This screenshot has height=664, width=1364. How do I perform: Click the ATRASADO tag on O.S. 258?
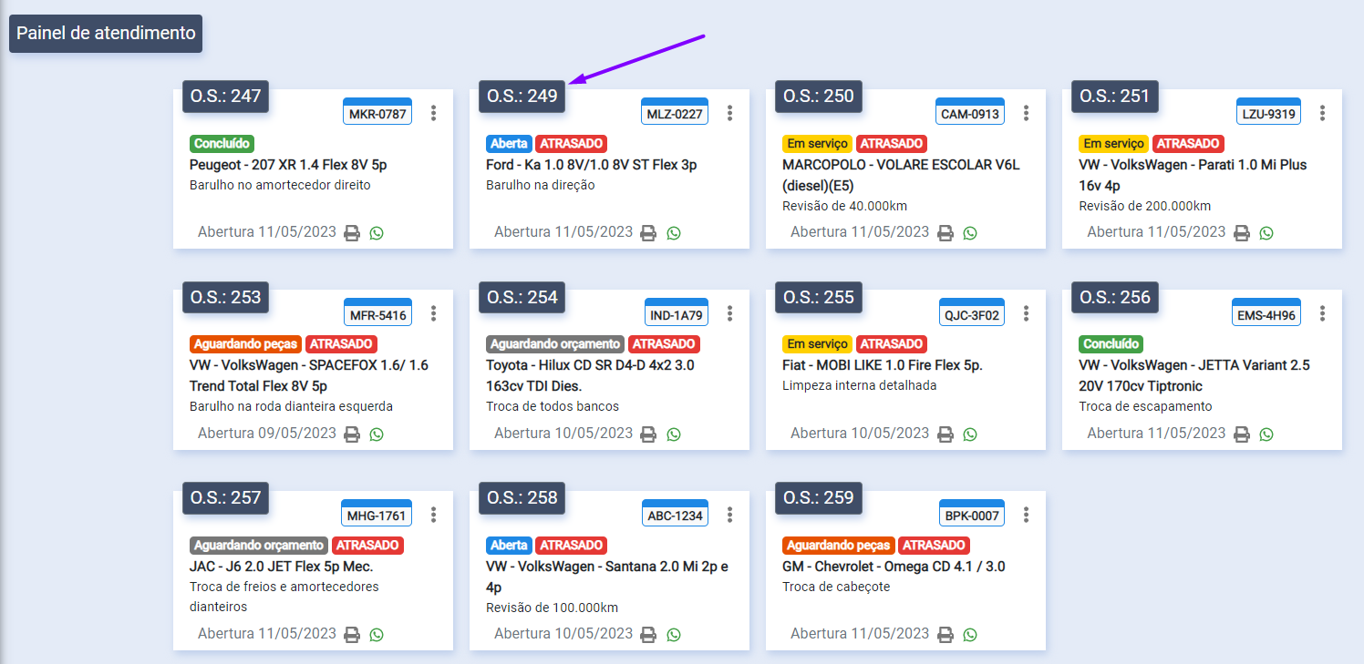pos(571,545)
